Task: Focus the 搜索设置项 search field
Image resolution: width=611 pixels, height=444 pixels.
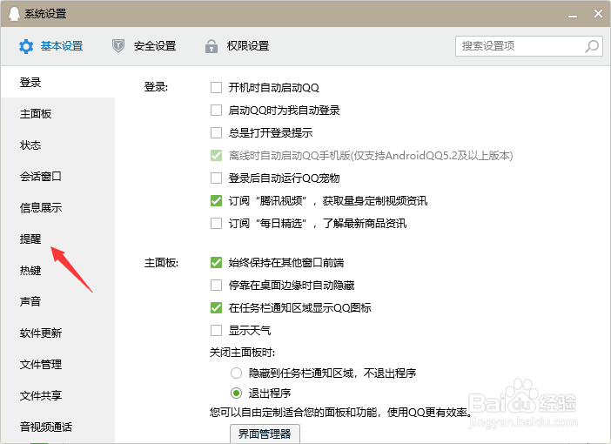Action: [x=529, y=46]
